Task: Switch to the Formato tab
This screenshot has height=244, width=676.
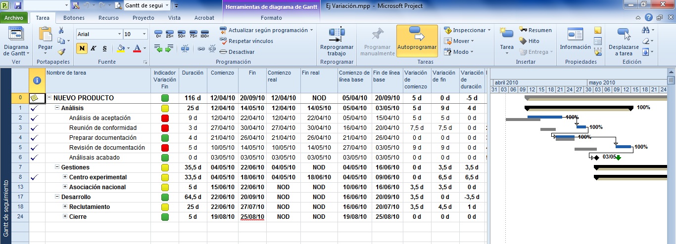Action: click(271, 18)
